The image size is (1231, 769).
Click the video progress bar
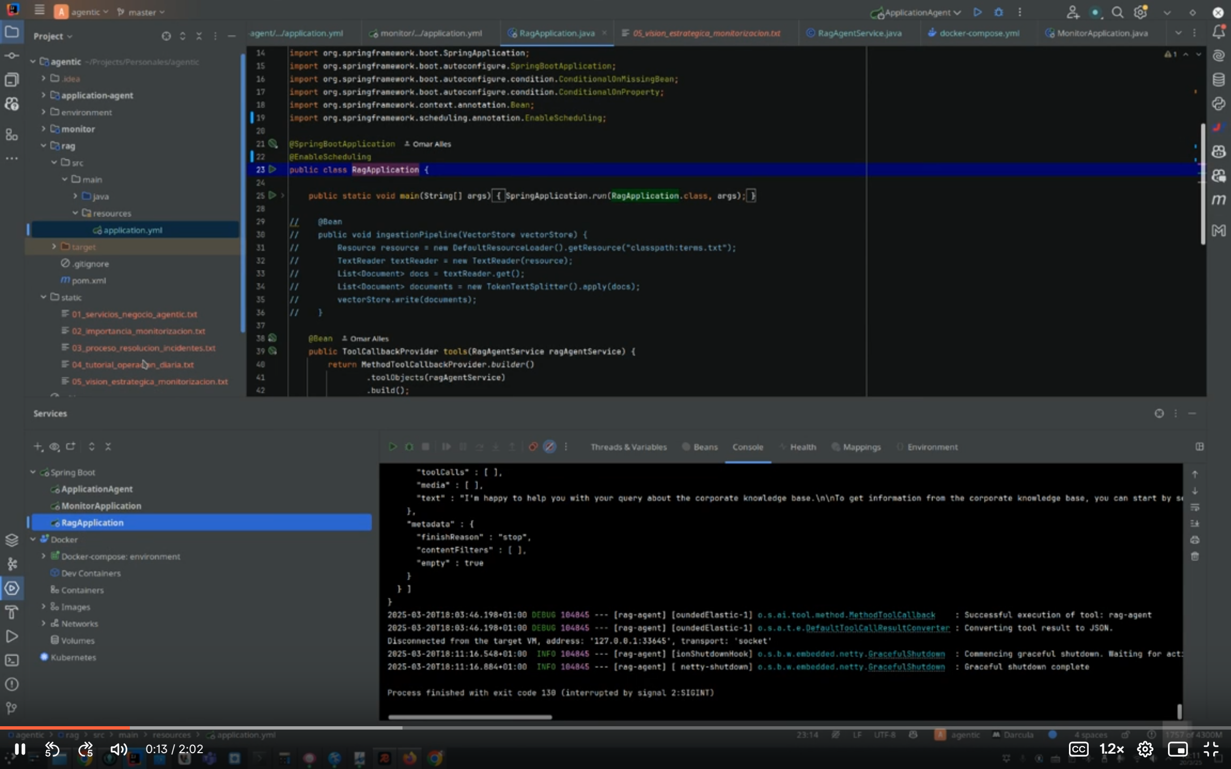click(x=615, y=728)
